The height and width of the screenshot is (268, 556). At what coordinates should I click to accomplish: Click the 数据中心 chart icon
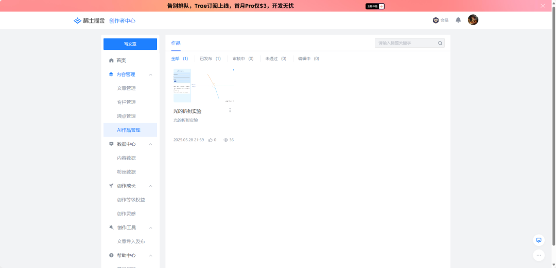tap(111, 144)
